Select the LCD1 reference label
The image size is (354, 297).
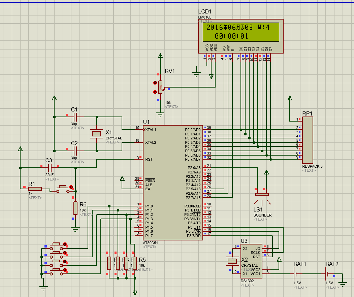pos(205,12)
